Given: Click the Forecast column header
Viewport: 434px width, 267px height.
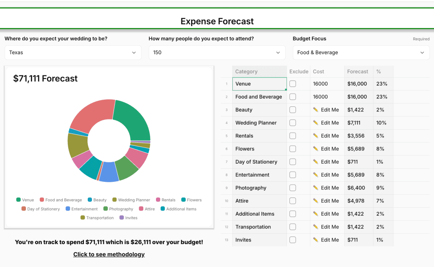Looking at the screenshot, I should coord(358,72).
